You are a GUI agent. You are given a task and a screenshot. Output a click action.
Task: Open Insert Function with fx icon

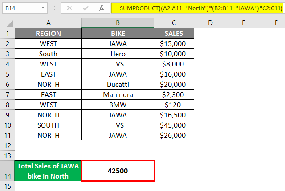[102, 8]
